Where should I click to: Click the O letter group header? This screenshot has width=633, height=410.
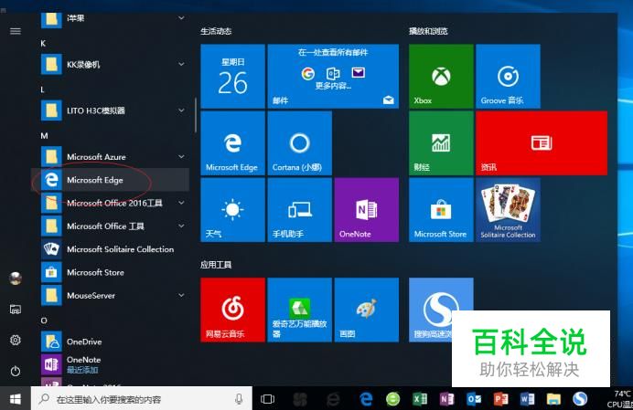[44, 321]
